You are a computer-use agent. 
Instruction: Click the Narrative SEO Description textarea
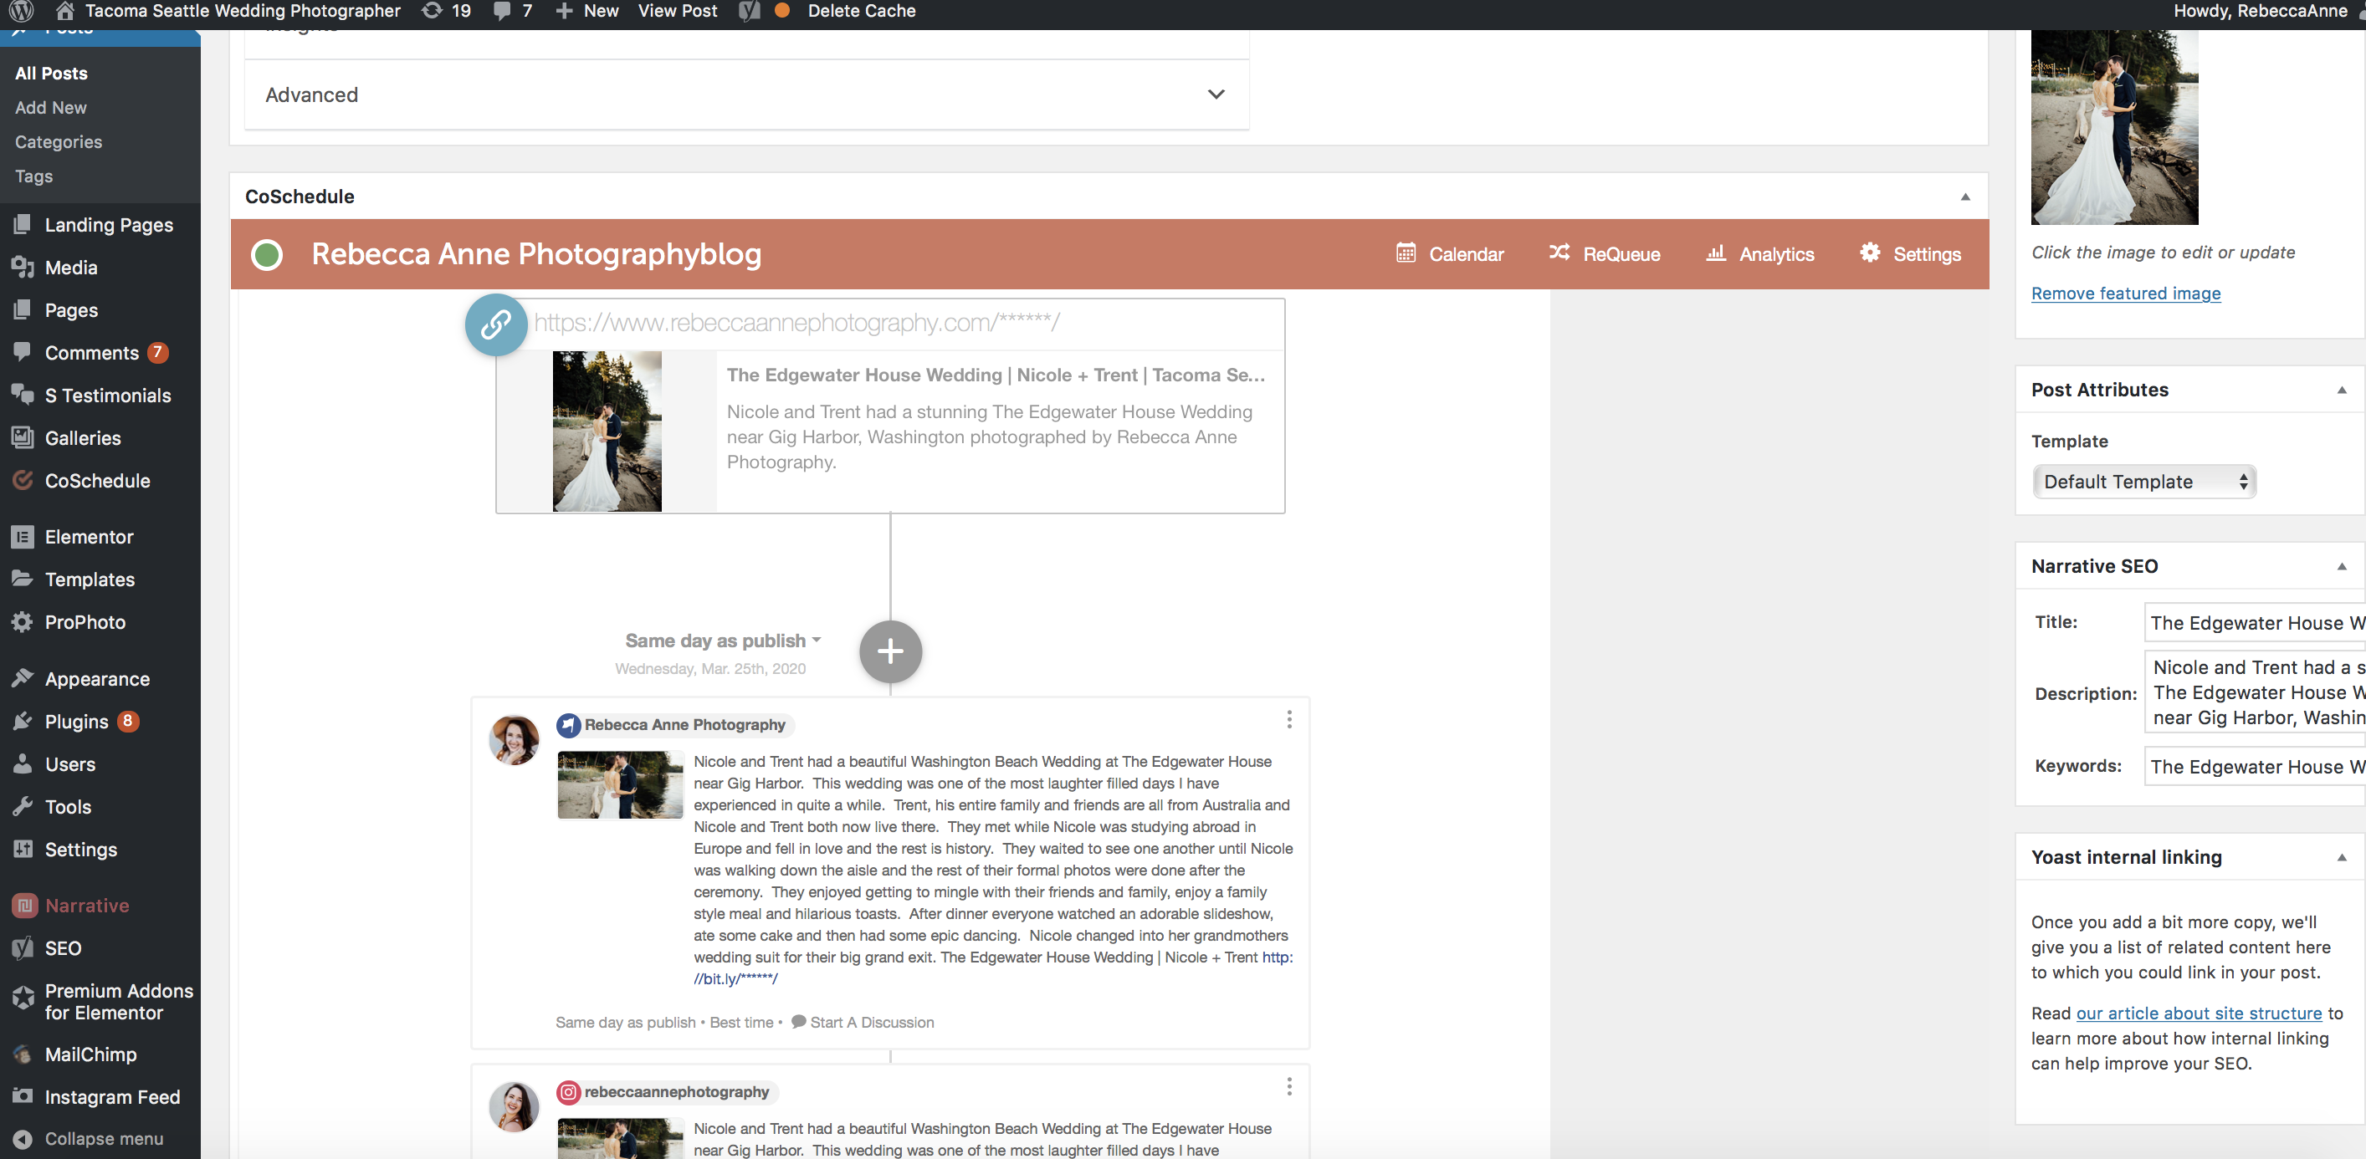[2255, 692]
